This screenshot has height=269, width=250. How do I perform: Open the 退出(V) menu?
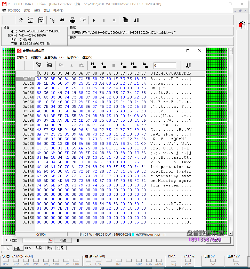click(x=87, y=57)
